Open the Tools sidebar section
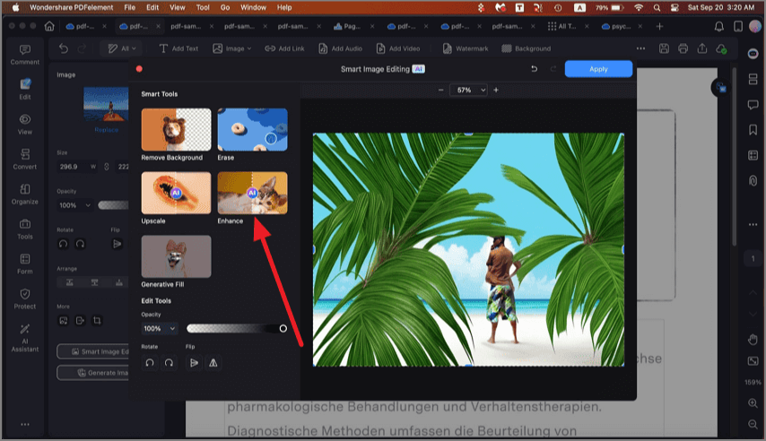Image resolution: width=766 pixels, height=441 pixels. (25, 229)
